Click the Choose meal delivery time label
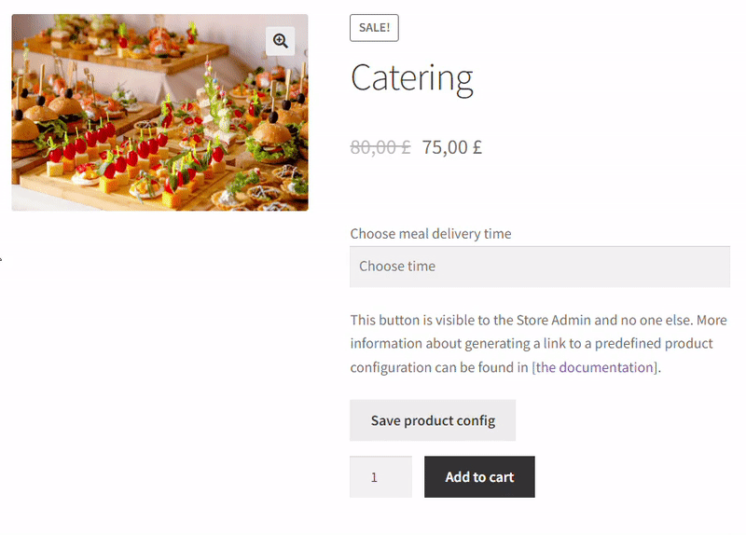746x535 pixels. (x=431, y=234)
